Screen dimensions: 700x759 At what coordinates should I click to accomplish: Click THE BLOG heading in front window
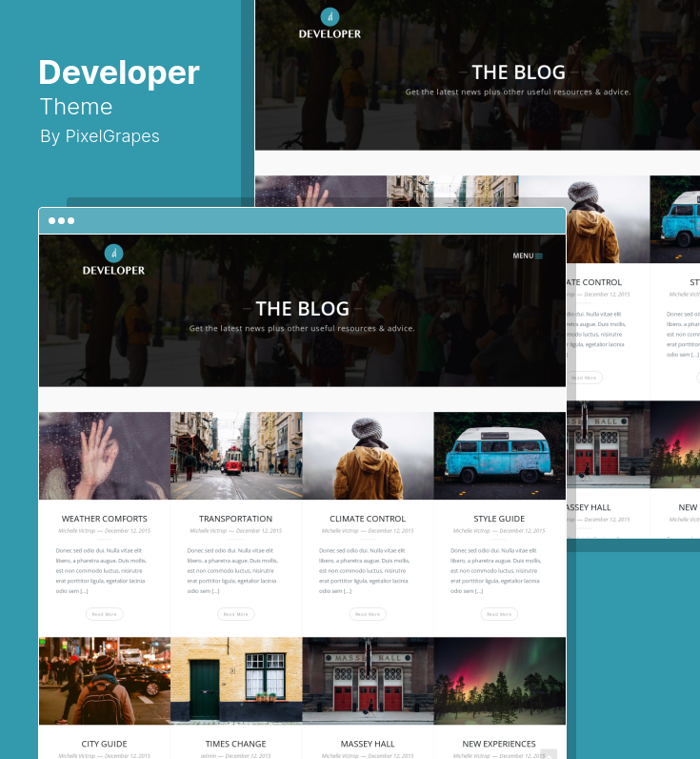(303, 309)
